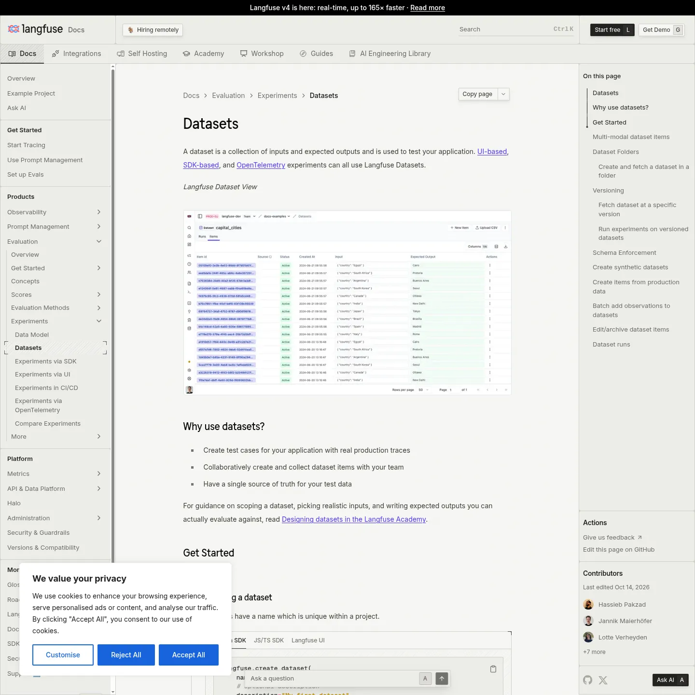This screenshot has height=695, width=695.
Task: Expand the Metrics section
Action: coord(99,473)
